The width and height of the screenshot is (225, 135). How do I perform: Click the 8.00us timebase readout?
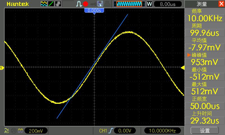[168, 4]
